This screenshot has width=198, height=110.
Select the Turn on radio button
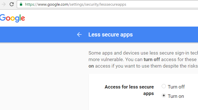(164, 96)
